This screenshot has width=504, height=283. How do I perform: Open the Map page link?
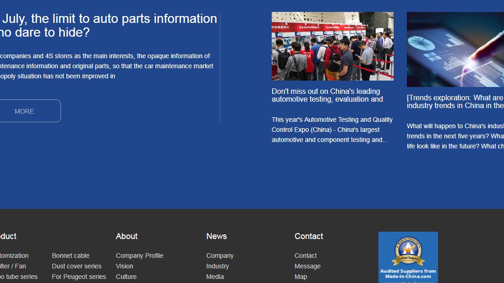click(x=301, y=277)
